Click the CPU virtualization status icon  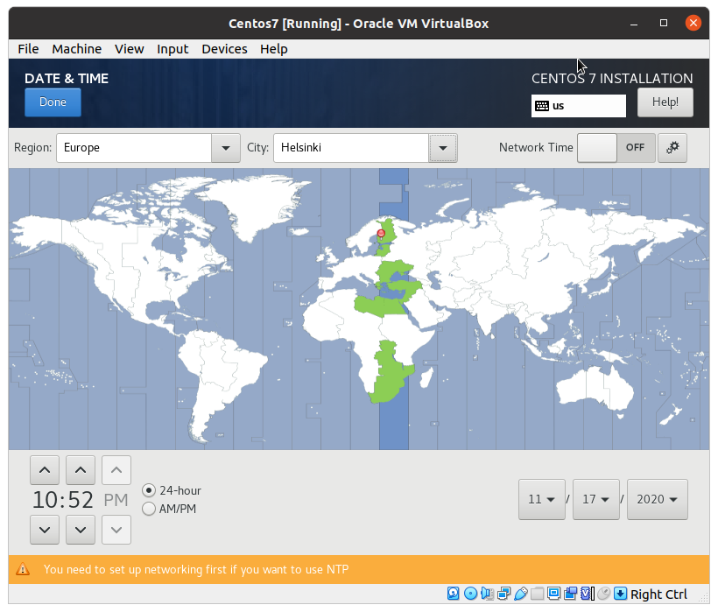[x=587, y=594]
